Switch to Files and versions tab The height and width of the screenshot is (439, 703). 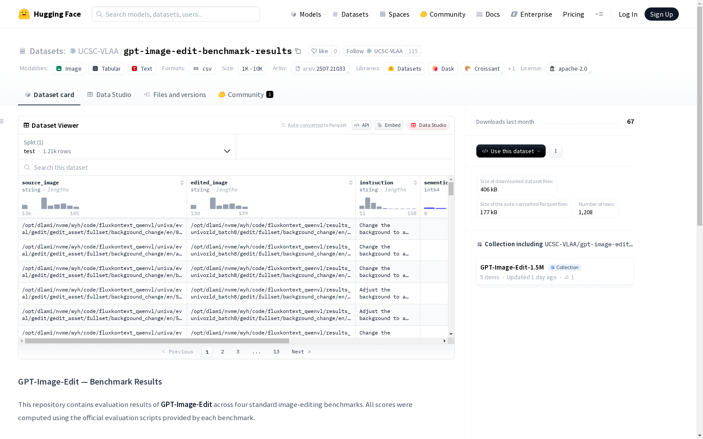point(175,94)
